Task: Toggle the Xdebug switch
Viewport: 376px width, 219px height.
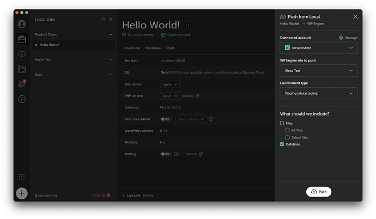Action: pos(166,154)
